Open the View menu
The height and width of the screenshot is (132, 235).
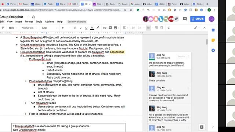[x=10, y=22]
